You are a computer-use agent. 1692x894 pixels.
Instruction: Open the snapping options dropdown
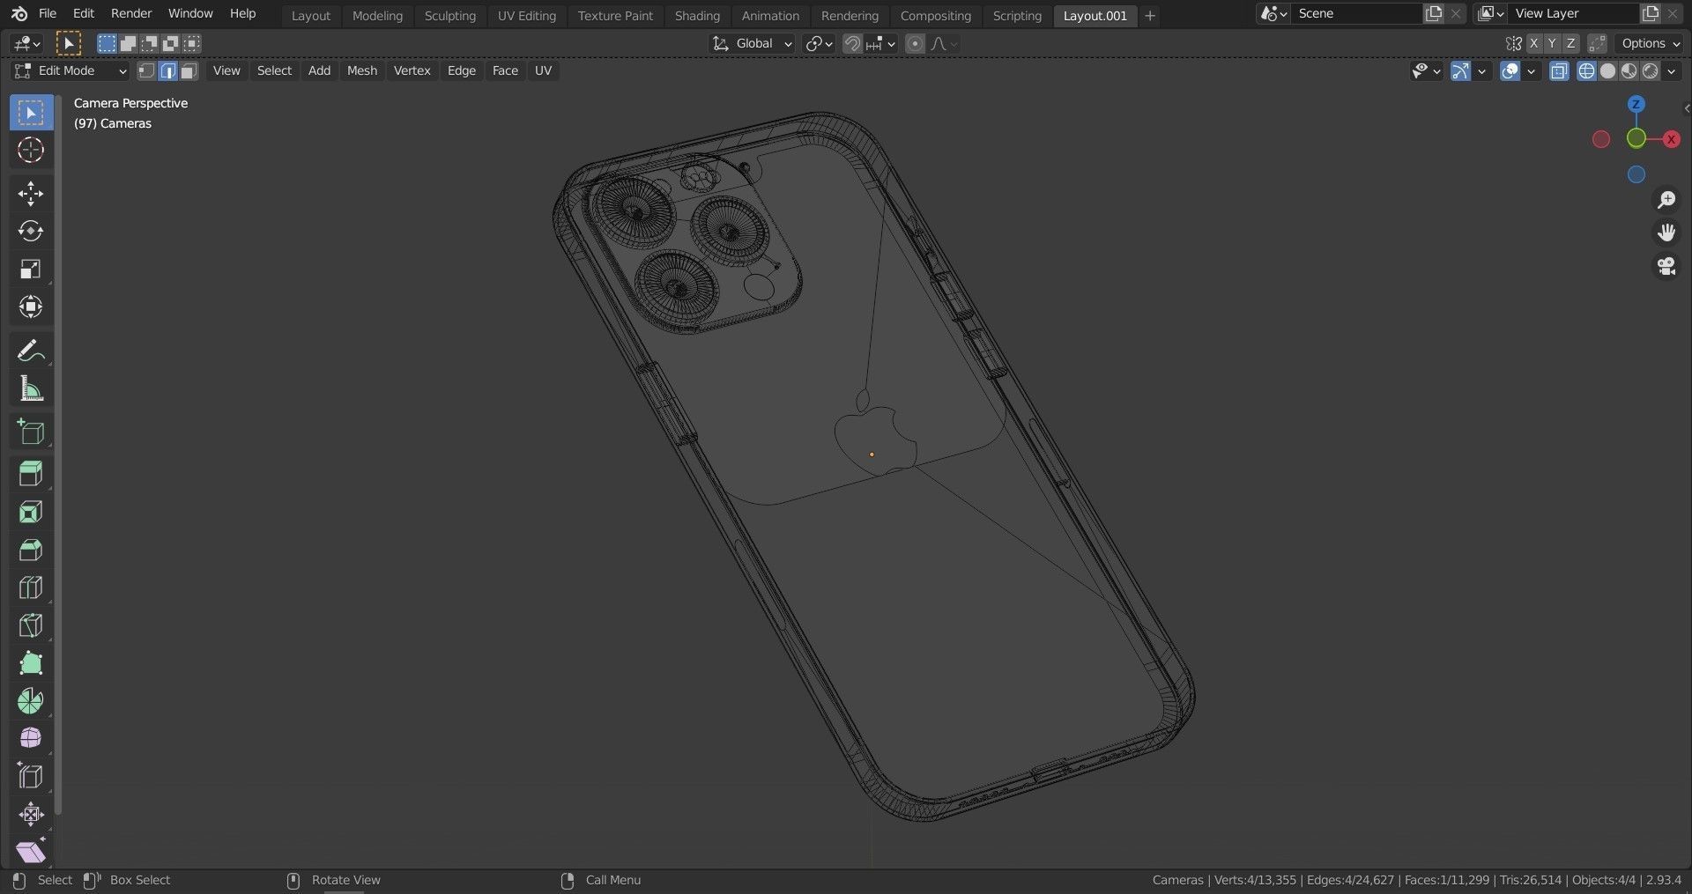(881, 43)
